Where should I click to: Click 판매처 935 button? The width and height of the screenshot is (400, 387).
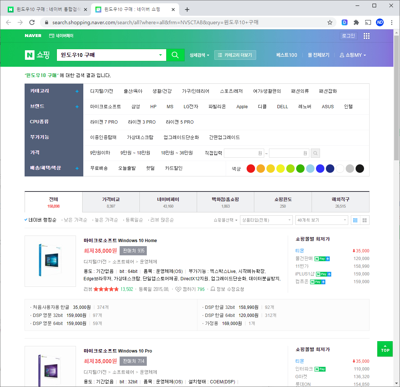[134, 251]
